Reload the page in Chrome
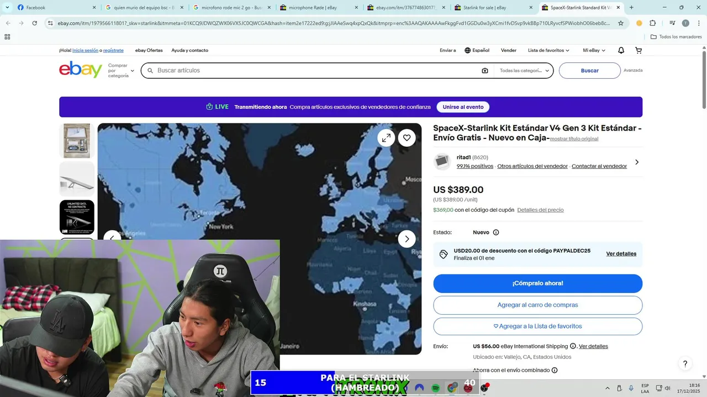Viewport: 707px width, 397px height. point(34,23)
